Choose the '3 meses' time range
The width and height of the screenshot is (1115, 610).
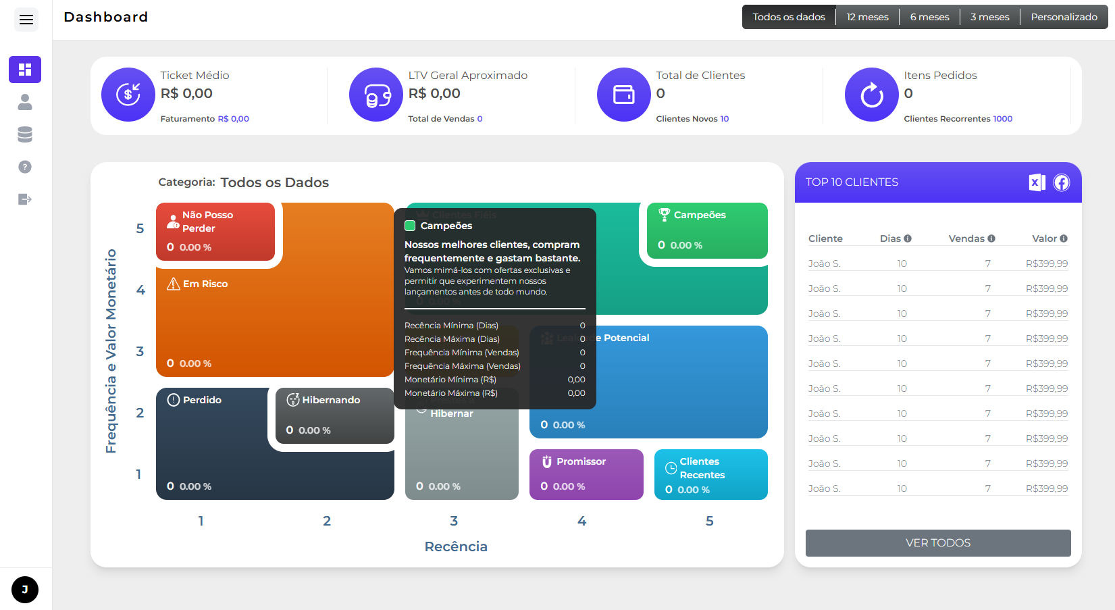[989, 17]
